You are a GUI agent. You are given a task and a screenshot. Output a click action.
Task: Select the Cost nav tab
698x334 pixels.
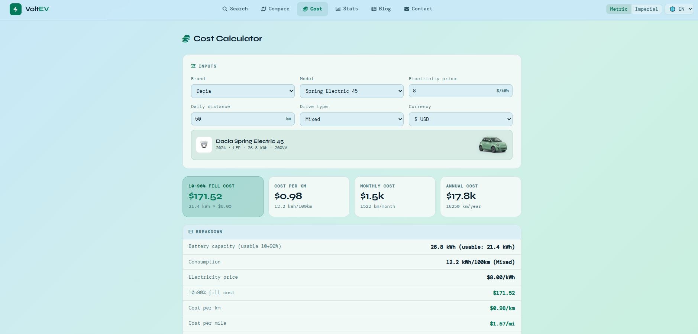pyautogui.click(x=312, y=9)
